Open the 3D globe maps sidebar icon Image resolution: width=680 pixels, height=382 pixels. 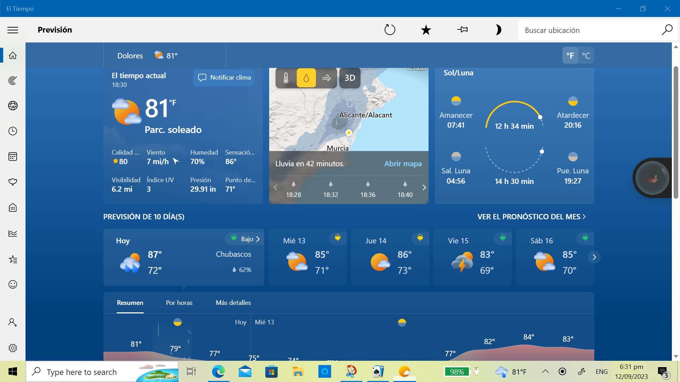pos(13,106)
